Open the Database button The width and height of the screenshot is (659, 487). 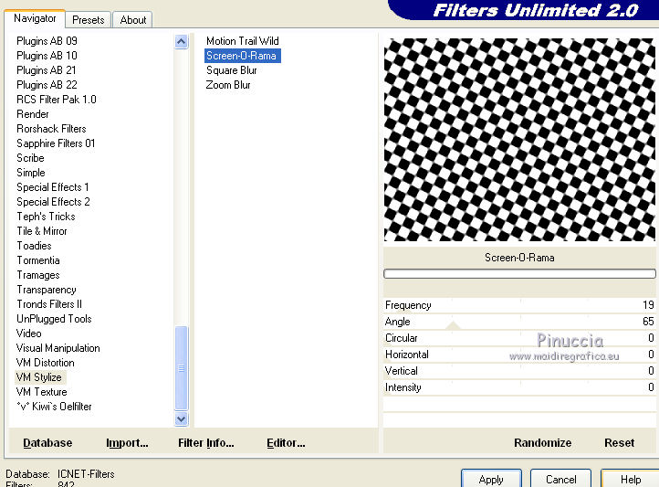point(47,443)
